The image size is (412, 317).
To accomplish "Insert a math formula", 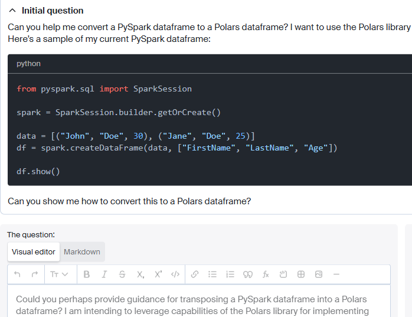I will (x=266, y=274).
